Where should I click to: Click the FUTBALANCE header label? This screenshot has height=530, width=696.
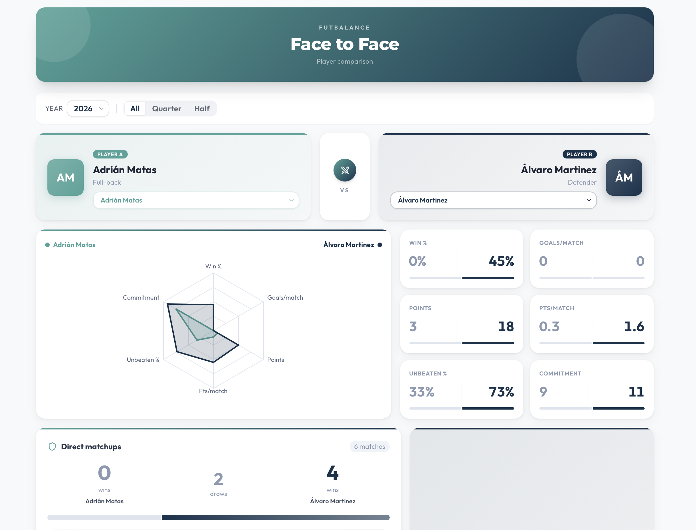345,28
